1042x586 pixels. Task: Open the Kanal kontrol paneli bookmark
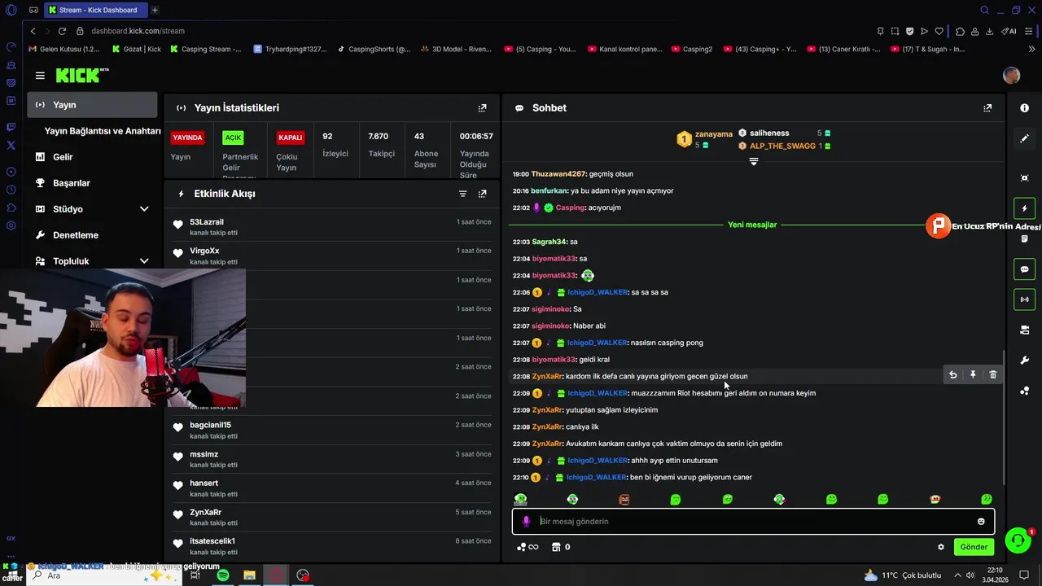tap(624, 49)
